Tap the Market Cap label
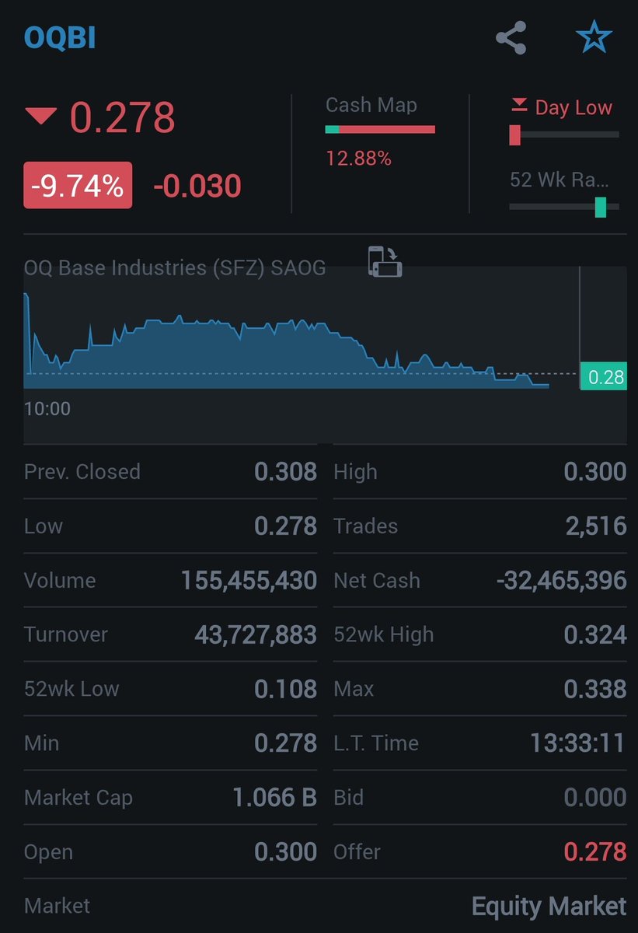This screenshot has height=933, width=638. (x=78, y=798)
